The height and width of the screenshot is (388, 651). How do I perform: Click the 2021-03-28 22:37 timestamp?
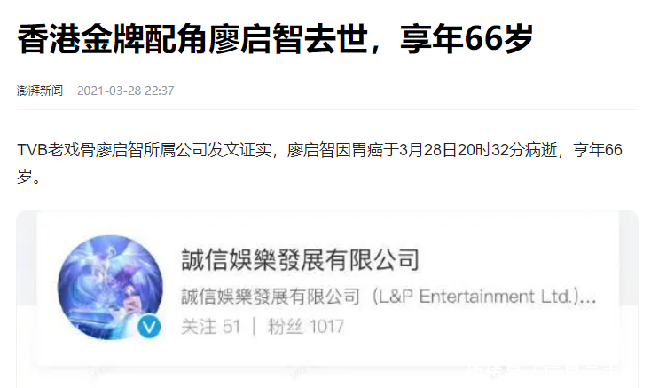[x=125, y=91]
